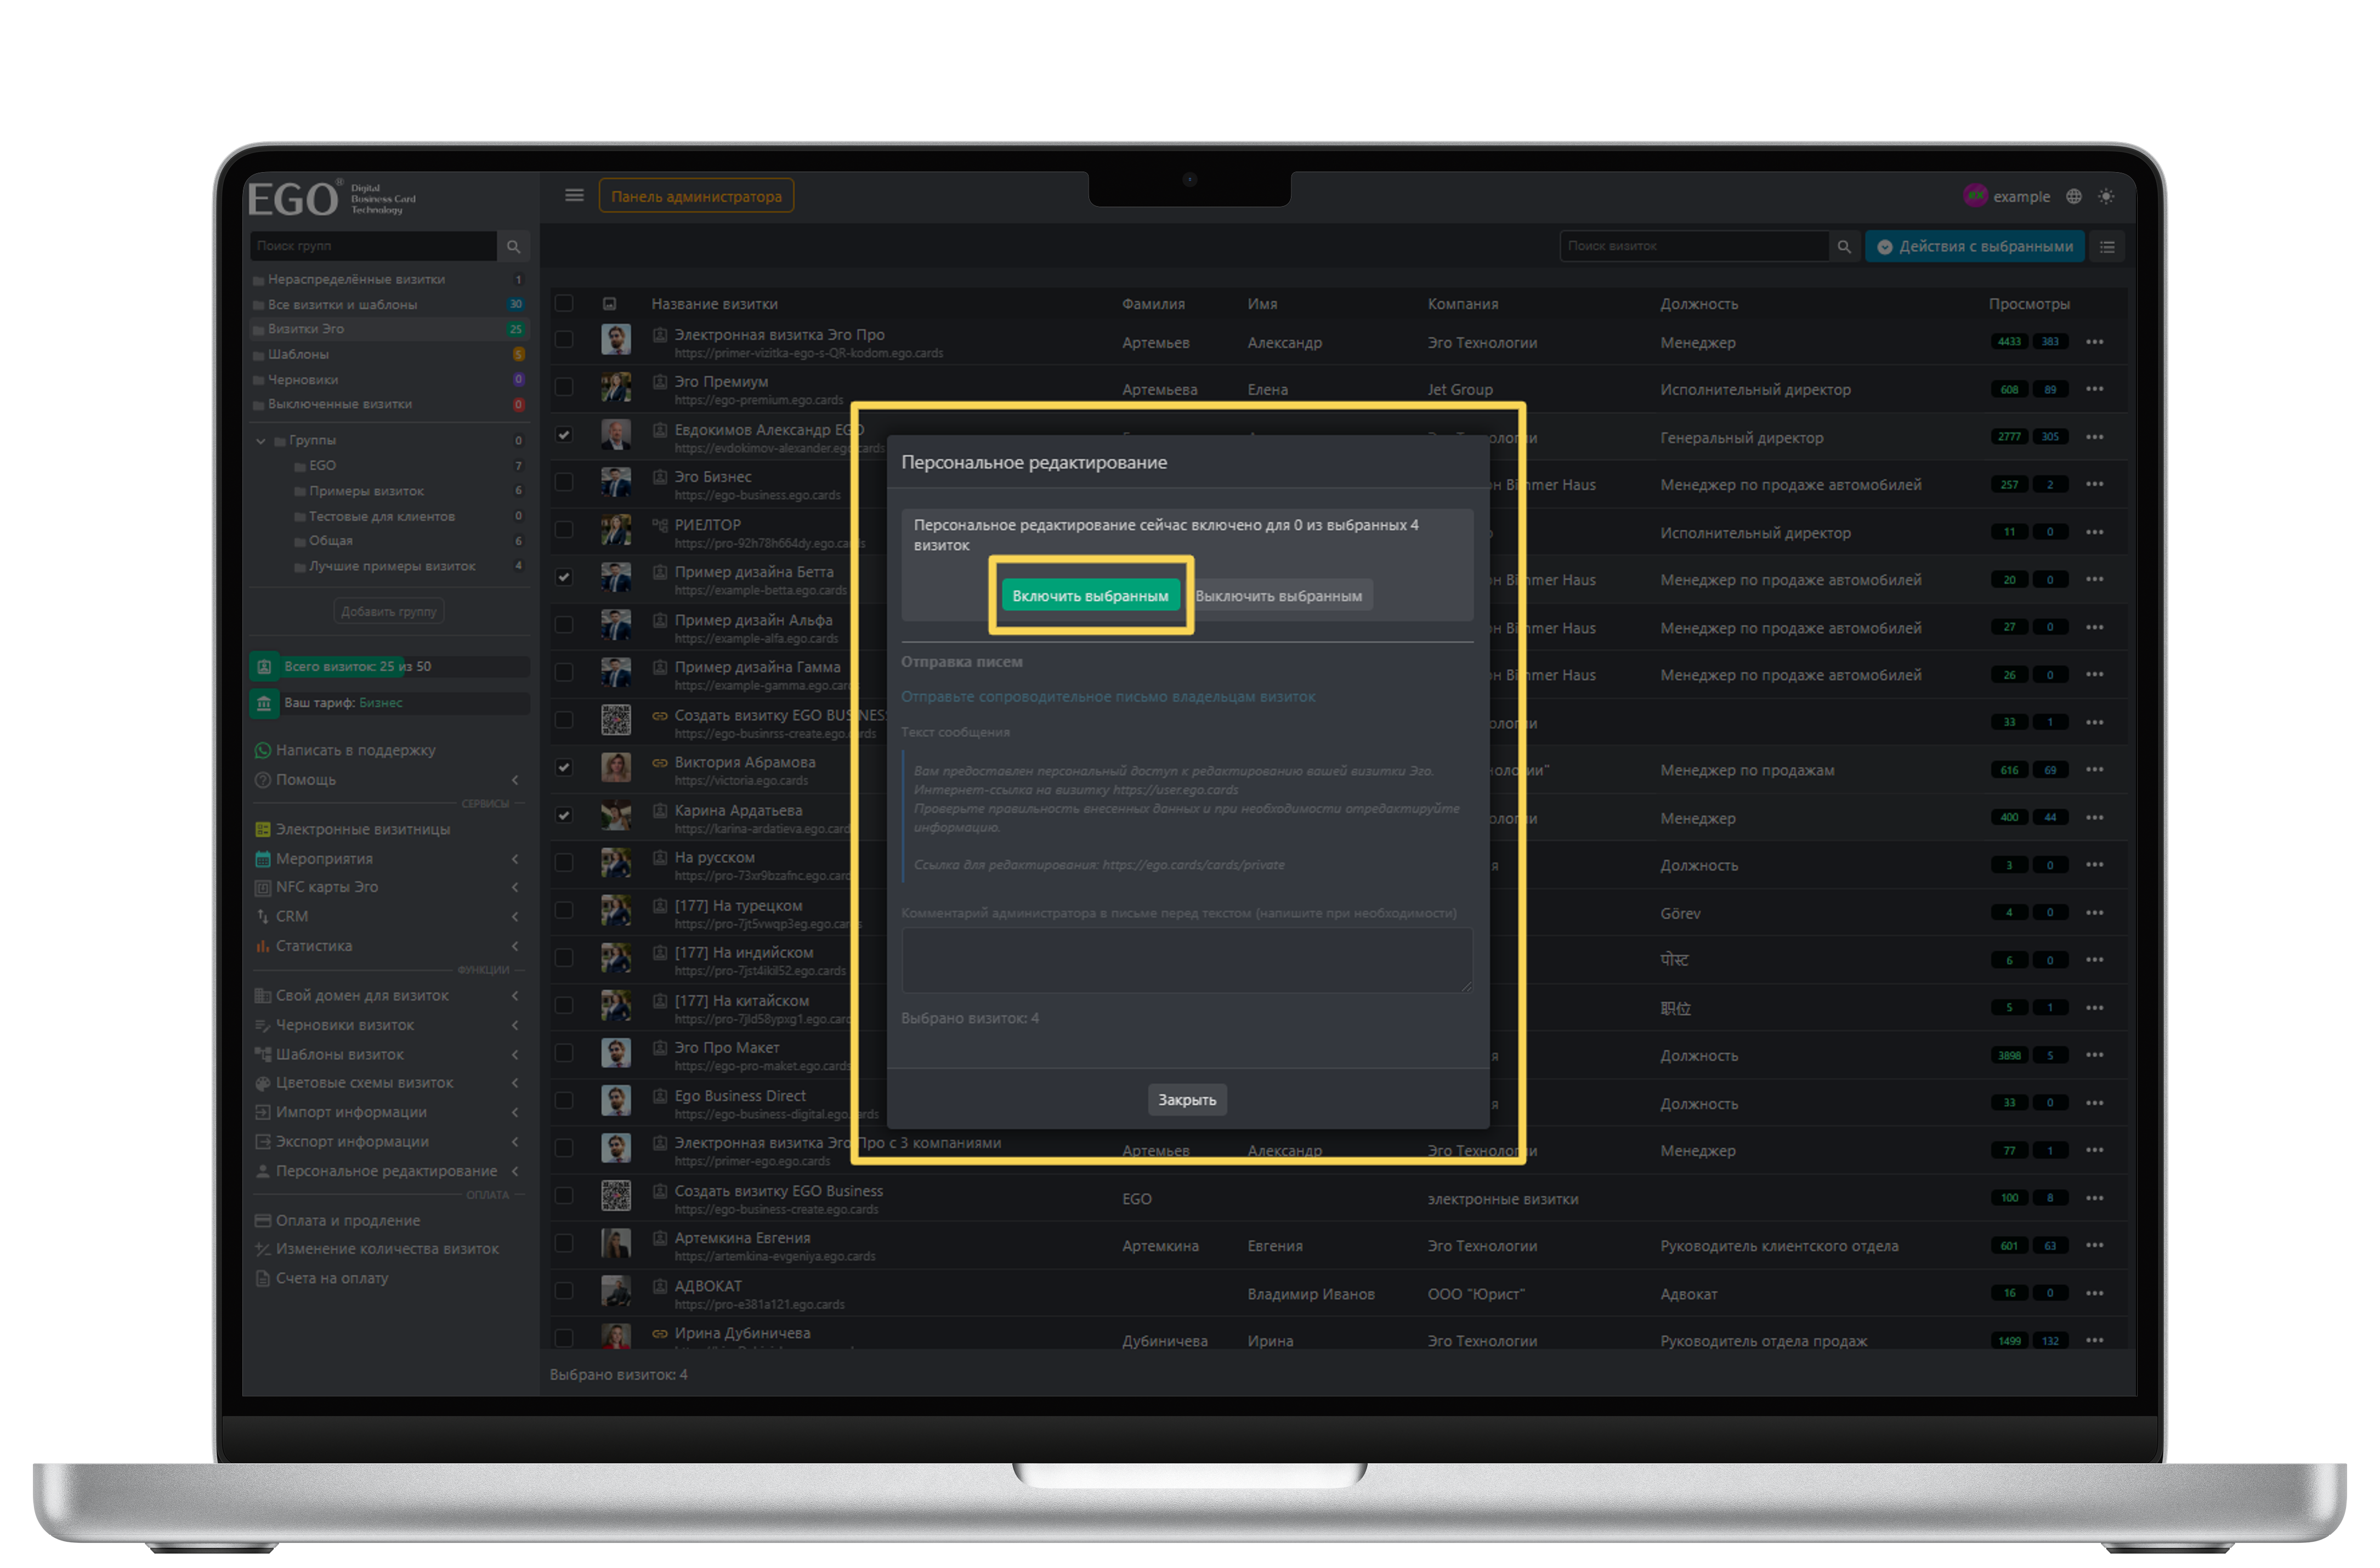2380x1568 pixels.
Task: Click the Выключить выбранным button
Action: pos(1278,596)
